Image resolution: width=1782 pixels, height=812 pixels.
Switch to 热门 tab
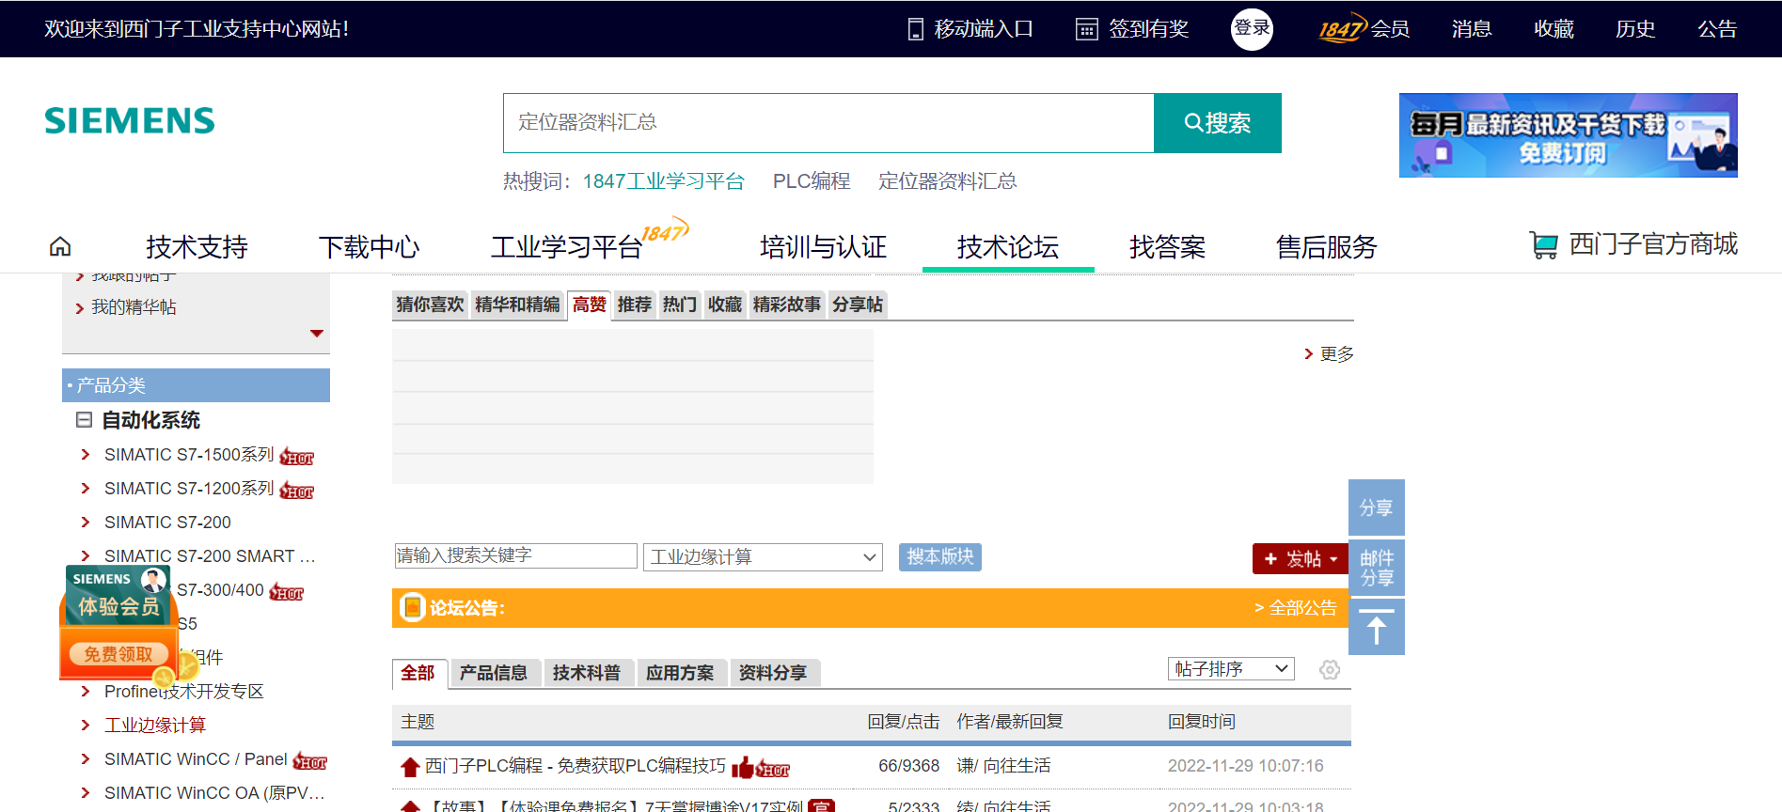point(680,304)
